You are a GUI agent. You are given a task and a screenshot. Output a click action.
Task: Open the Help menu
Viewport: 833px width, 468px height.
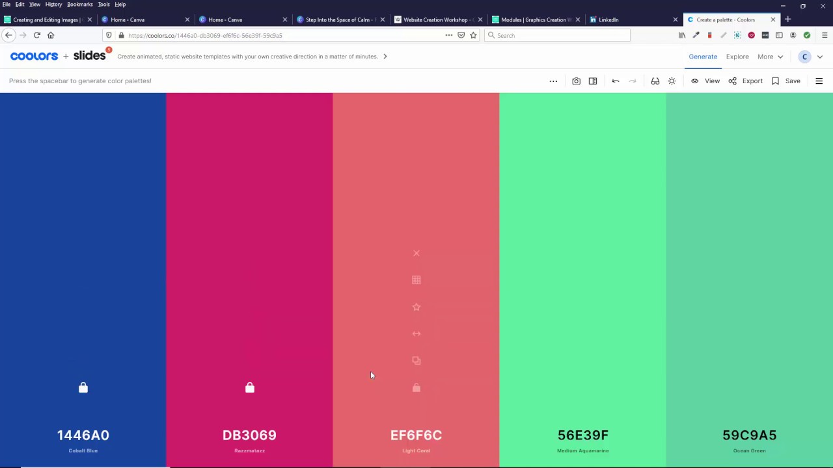coord(120,5)
